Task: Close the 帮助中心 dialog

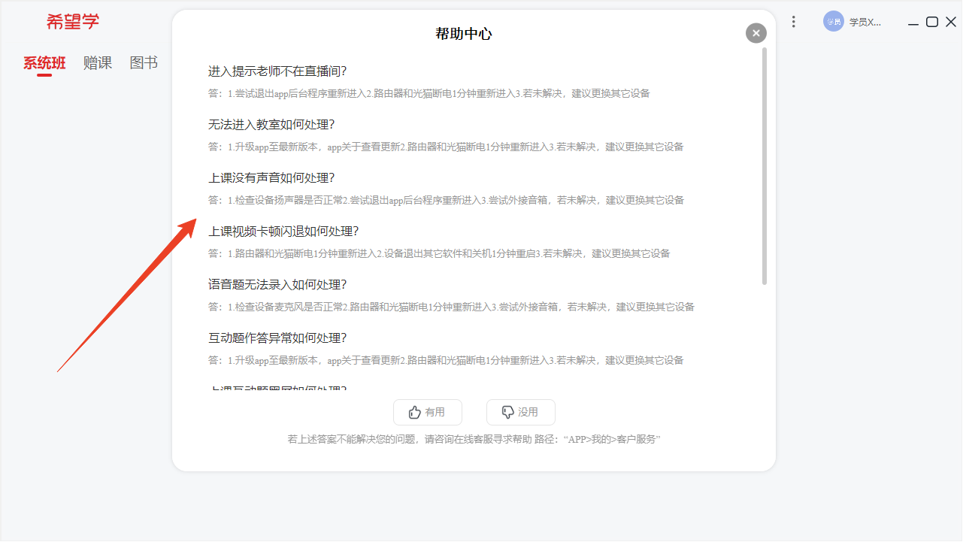Action: pyautogui.click(x=756, y=33)
